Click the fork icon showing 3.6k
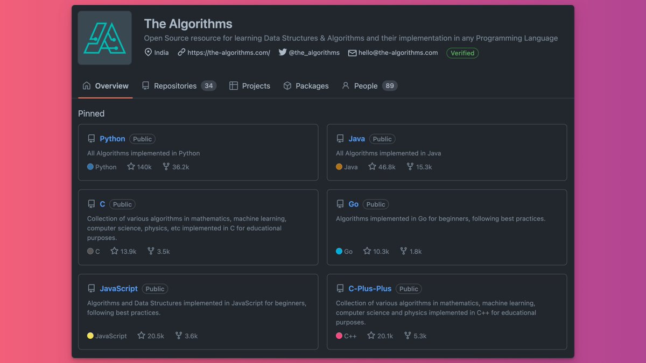Screen dimensions: 646x363 pos(178,336)
